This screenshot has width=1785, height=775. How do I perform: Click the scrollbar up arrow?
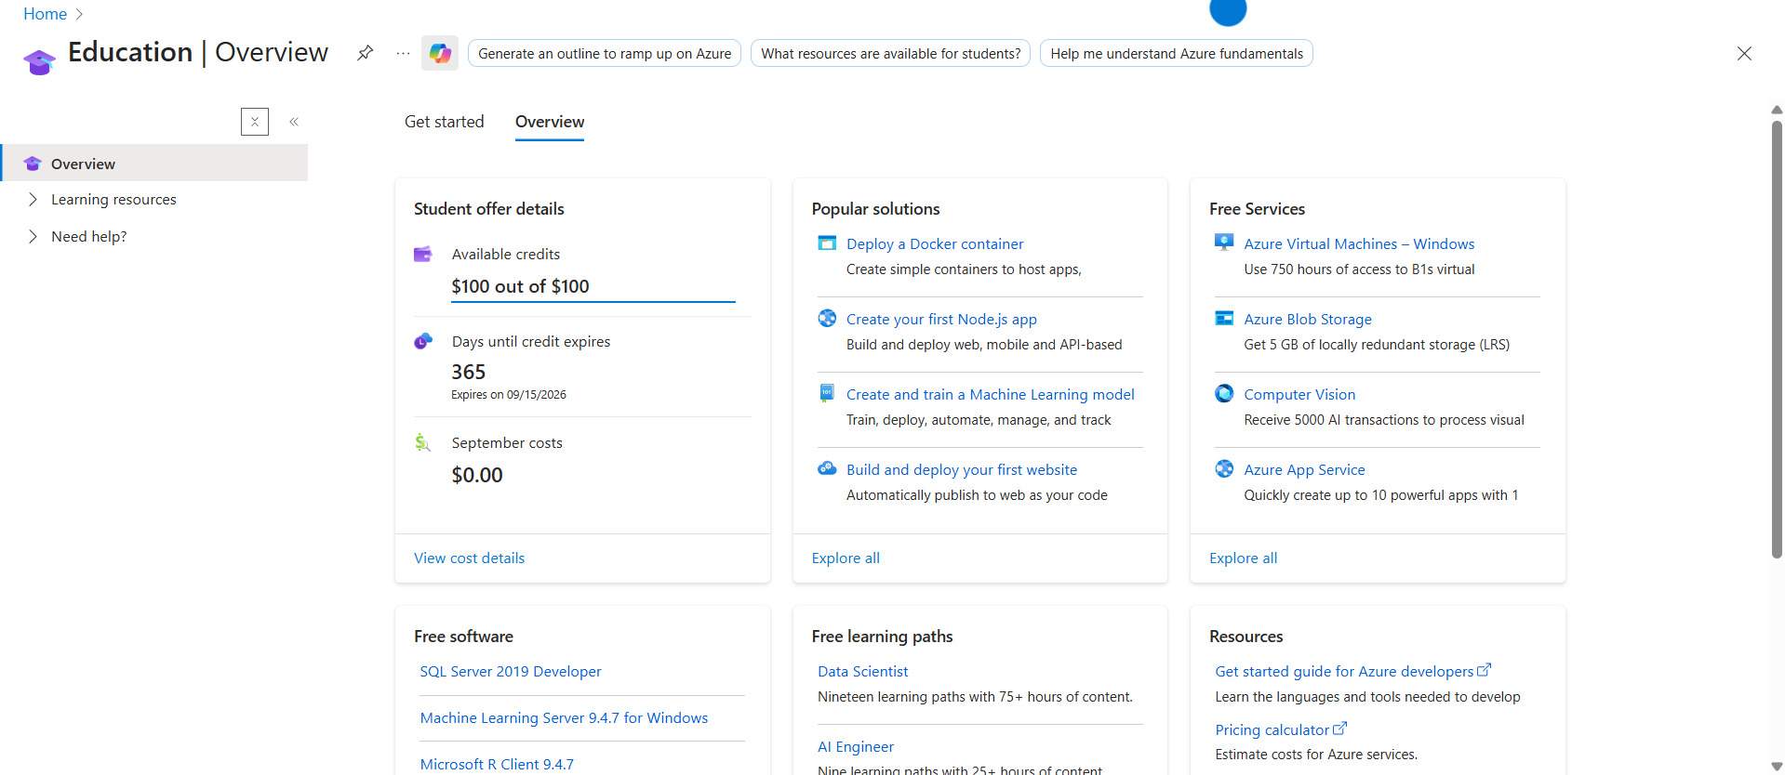pyautogui.click(x=1777, y=110)
